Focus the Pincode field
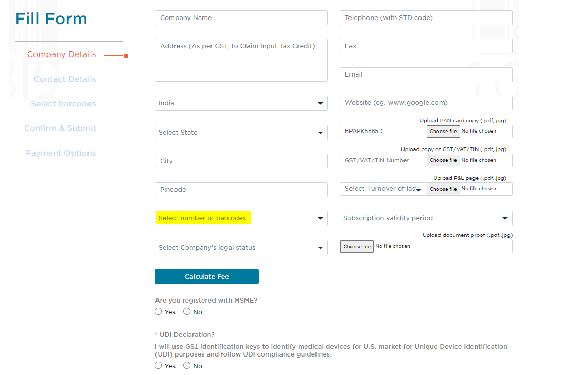Viewport: 579px width, 375px height. [x=241, y=190]
